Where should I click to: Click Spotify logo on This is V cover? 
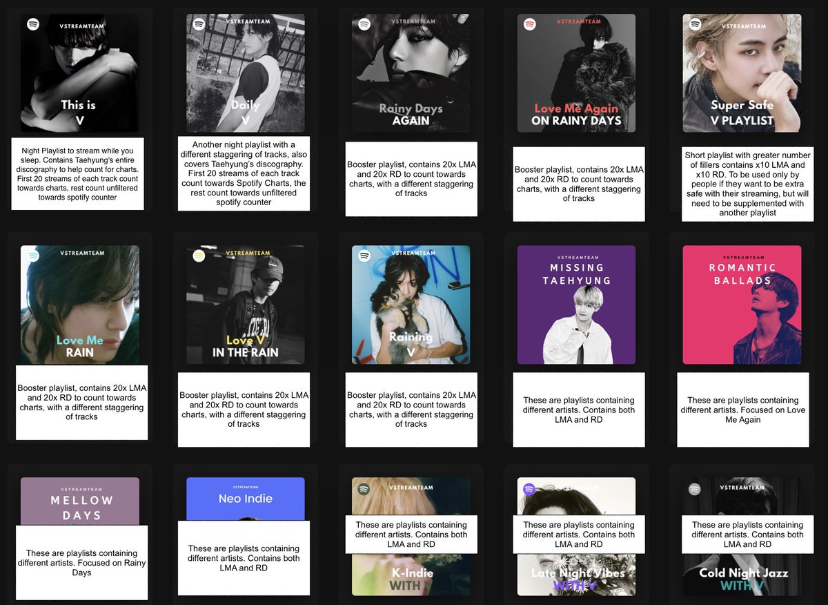pyautogui.click(x=32, y=24)
